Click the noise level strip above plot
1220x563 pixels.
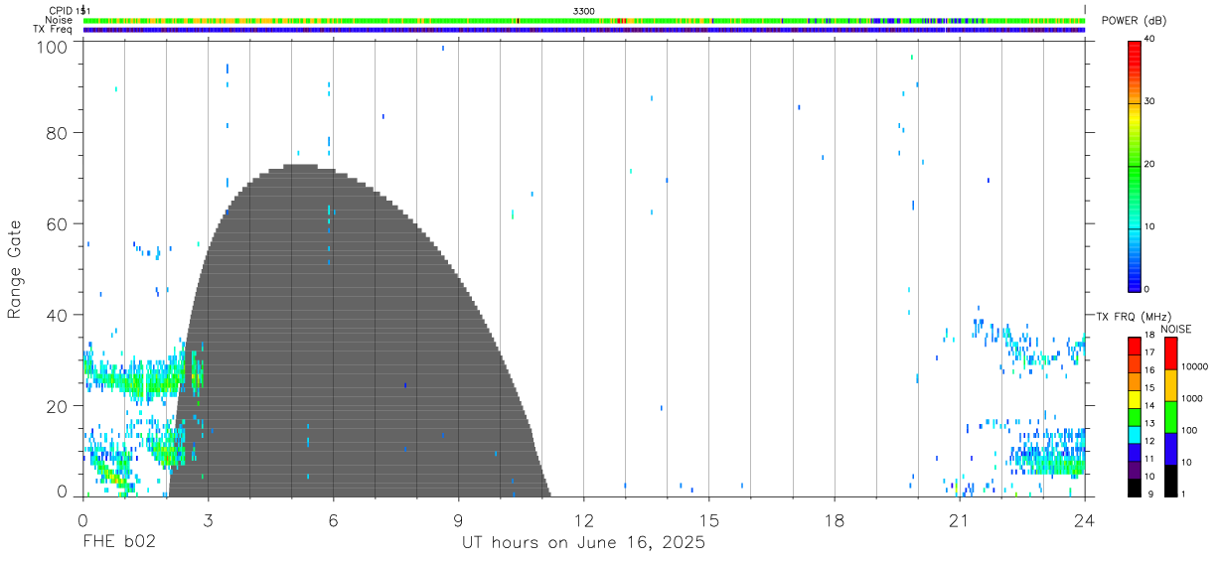[584, 20]
